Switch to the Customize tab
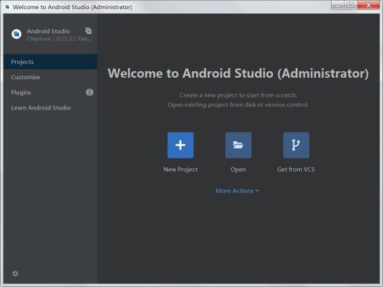 click(50, 77)
